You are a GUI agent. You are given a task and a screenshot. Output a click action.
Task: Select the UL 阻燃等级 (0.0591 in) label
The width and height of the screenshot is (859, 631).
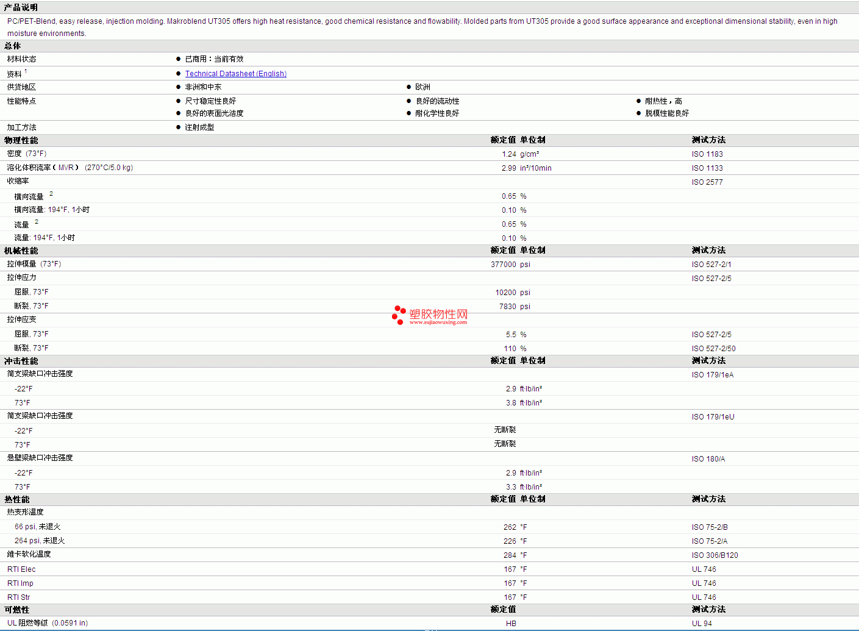[48, 623]
